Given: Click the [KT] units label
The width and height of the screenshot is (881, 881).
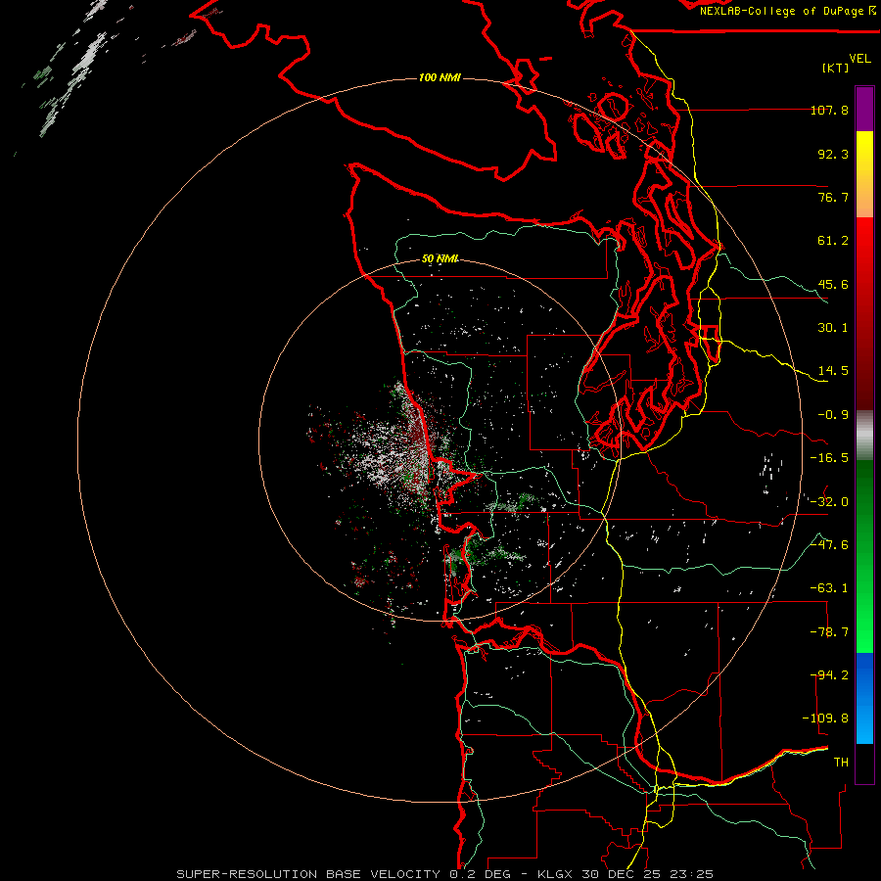Looking at the screenshot, I should tap(836, 68).
